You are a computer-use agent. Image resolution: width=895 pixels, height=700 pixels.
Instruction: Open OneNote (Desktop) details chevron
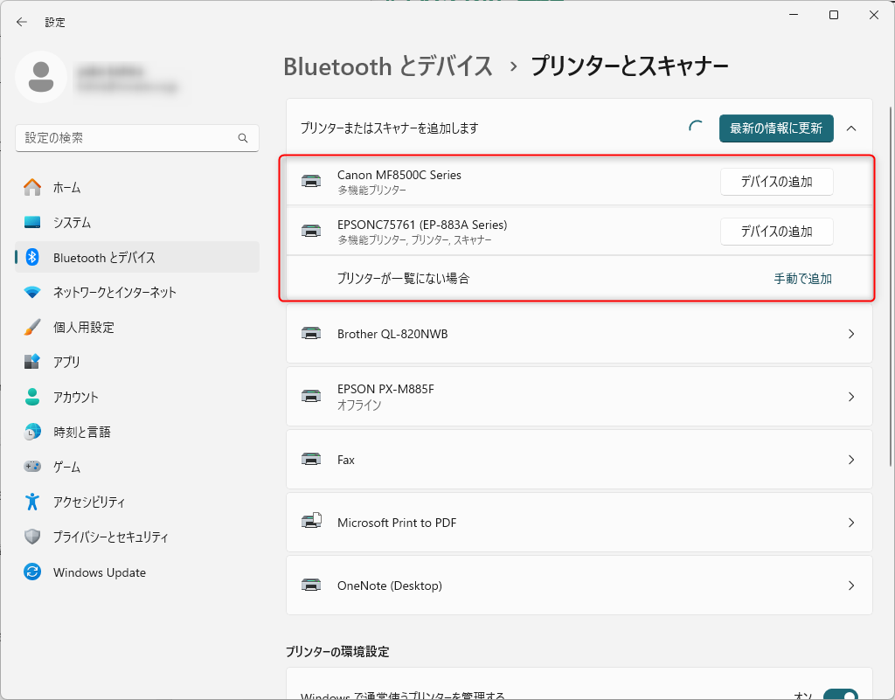point(851,586)
